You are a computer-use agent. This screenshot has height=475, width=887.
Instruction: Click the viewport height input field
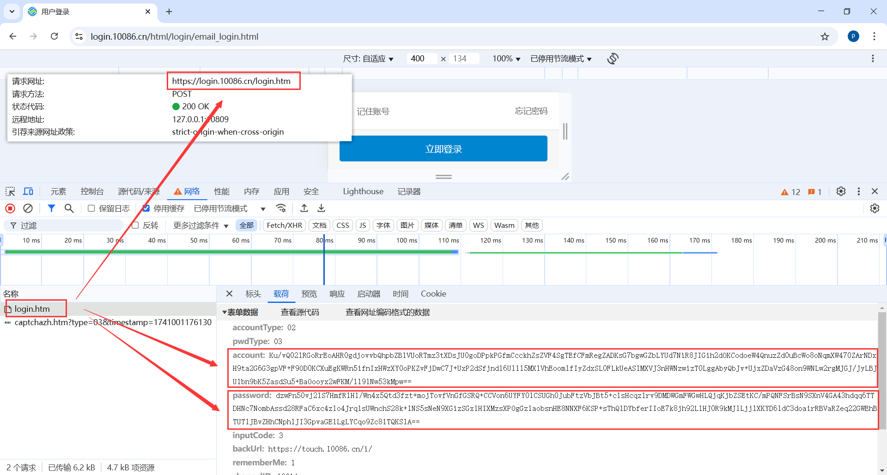tap(465, 59)
